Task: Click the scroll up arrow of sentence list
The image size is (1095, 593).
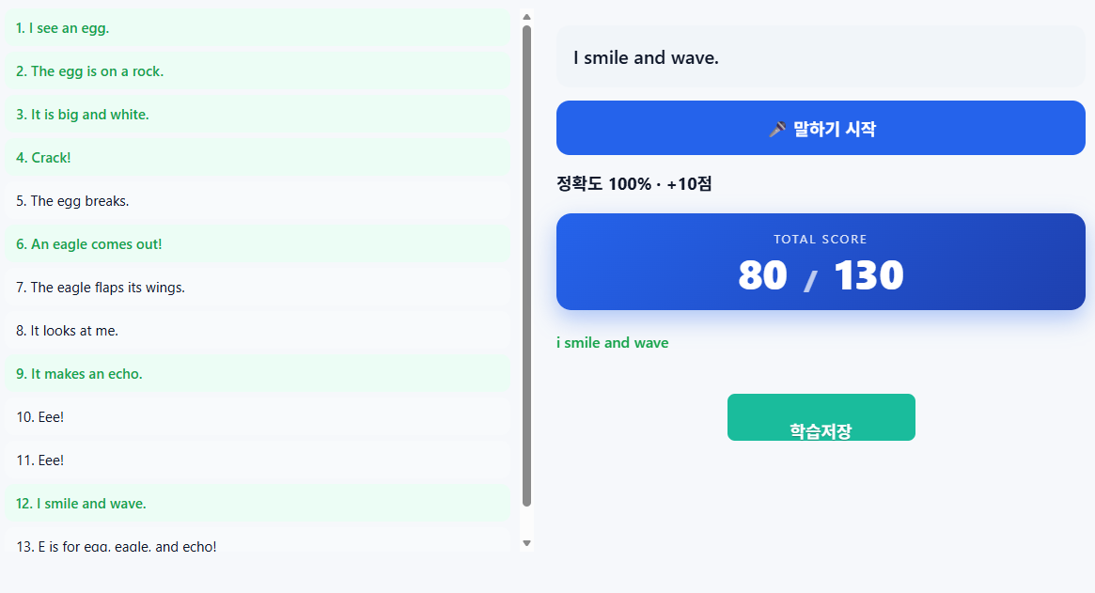Action: click(x=526, y=16)
